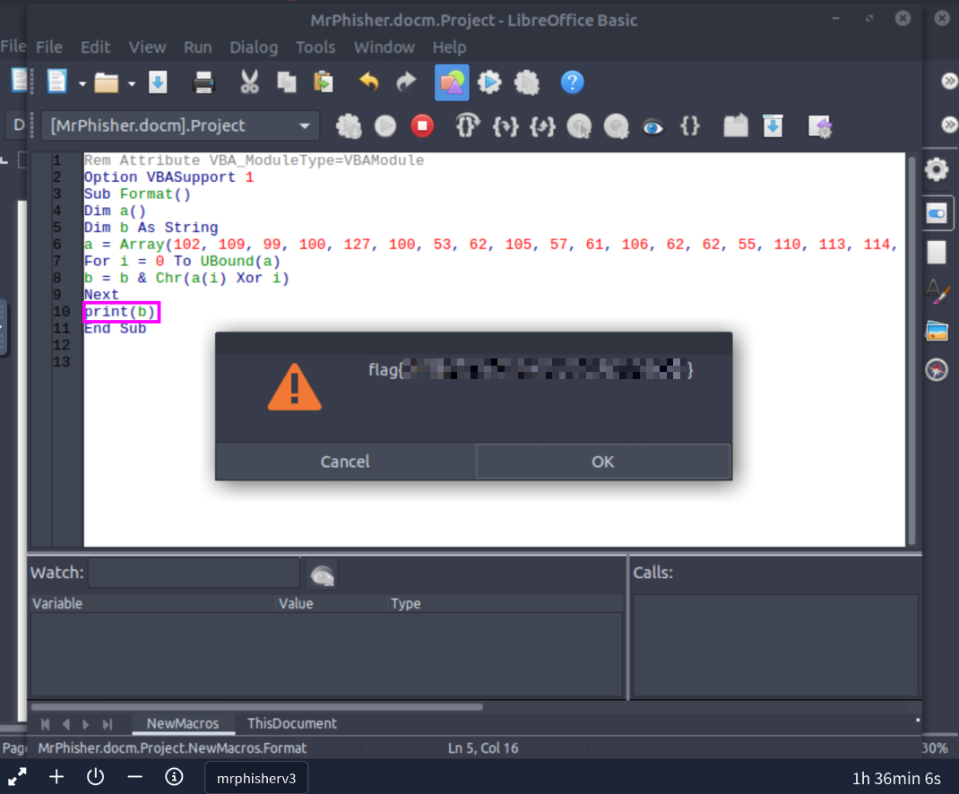Open the Tools menu

(315, 47)
